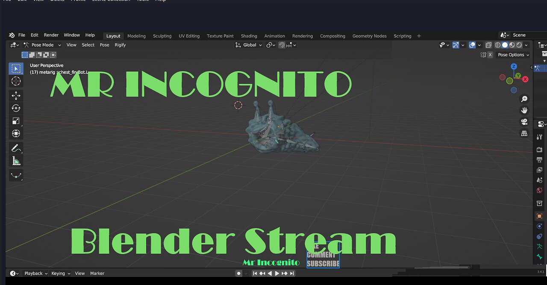The image size is (547, 285).
Task: Select the Breakdowner pose tool
Action: click(x=16, y=175)
